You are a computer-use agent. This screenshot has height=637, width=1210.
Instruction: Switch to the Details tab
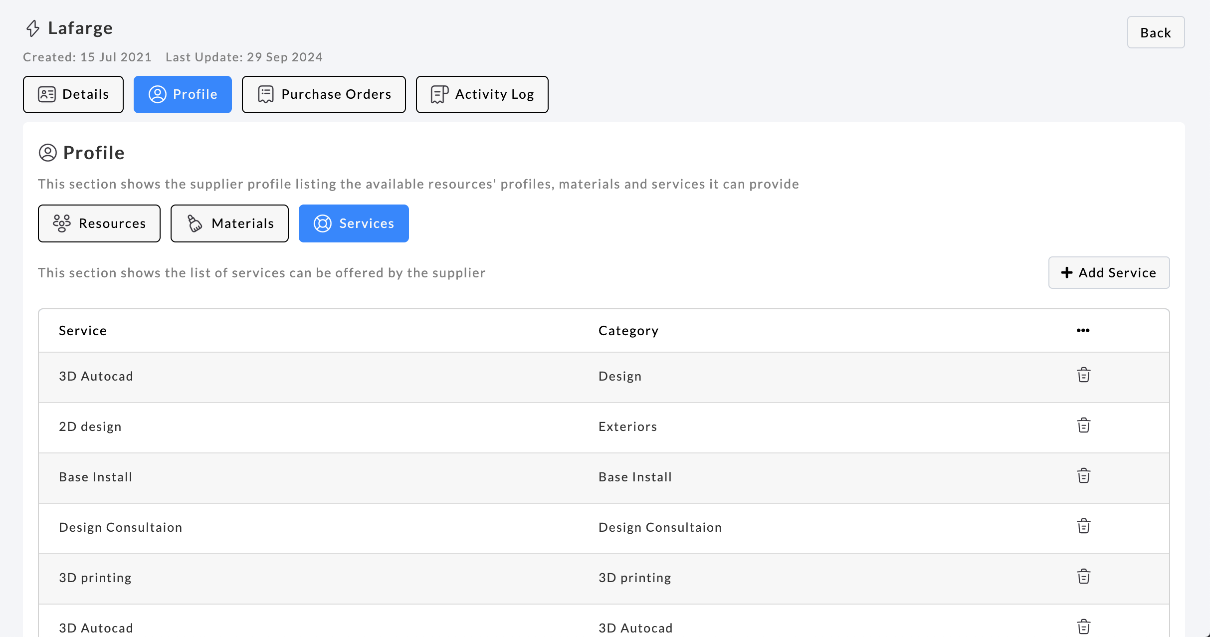tap(73, 94)
